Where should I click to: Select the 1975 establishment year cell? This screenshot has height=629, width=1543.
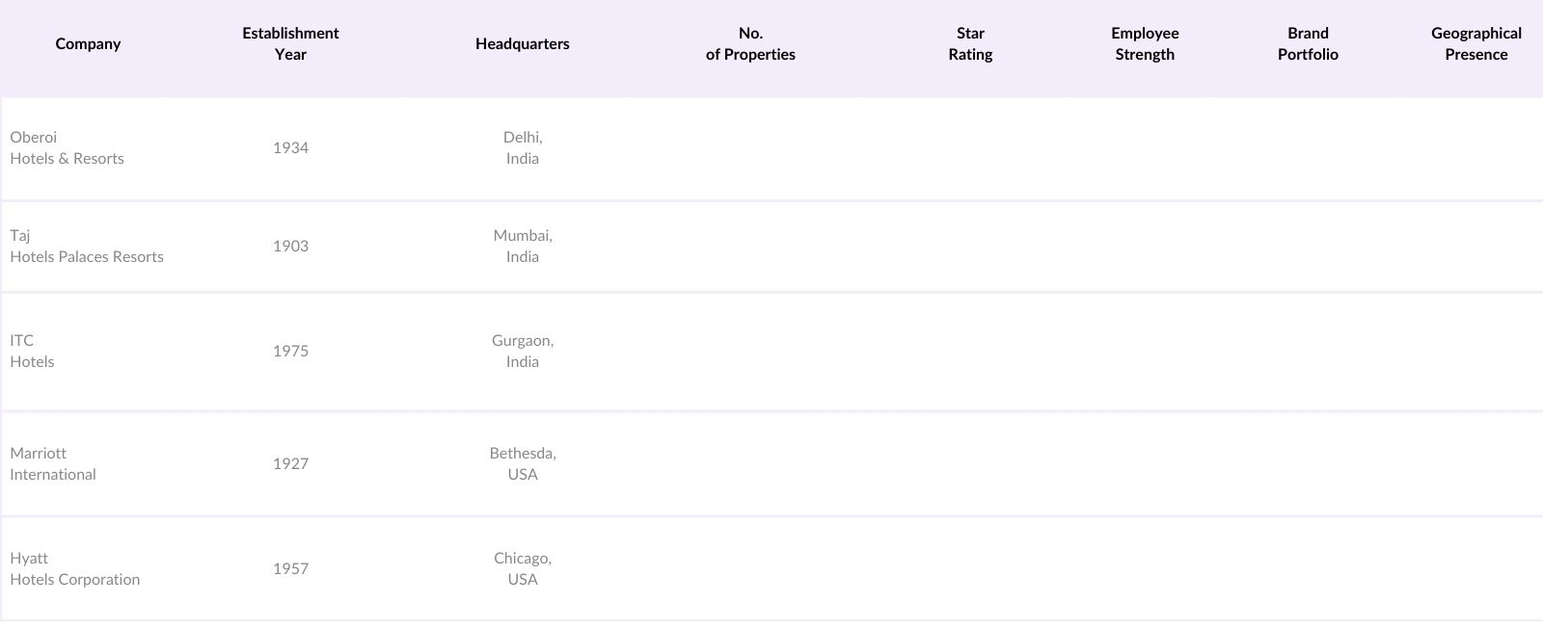click(290, 352)
